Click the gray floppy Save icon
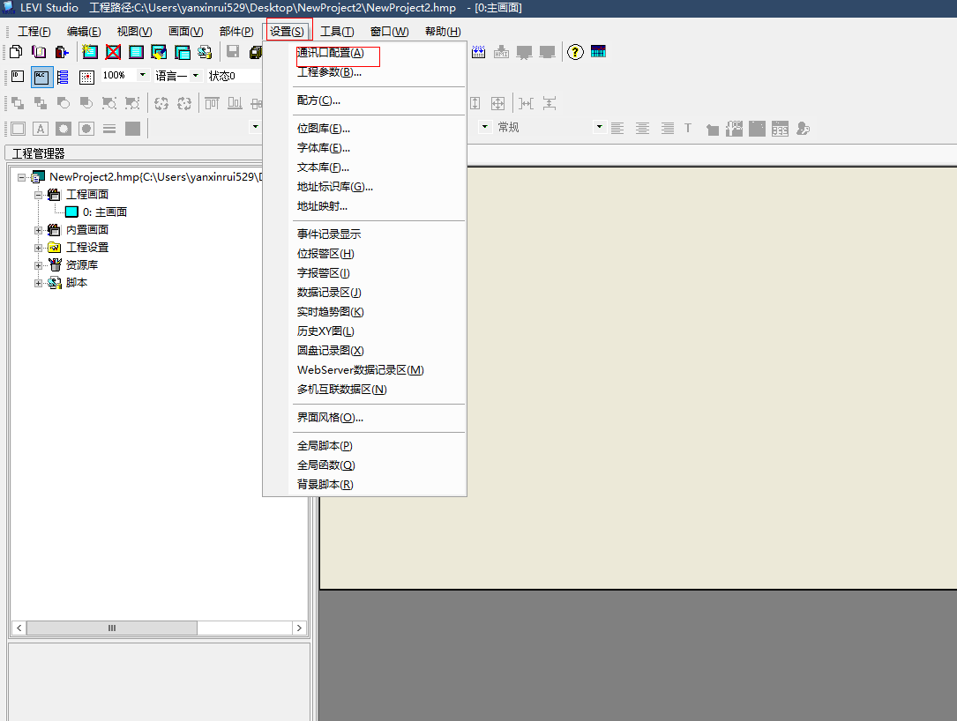This screenshot has width=957, height=721. [x=233, y=51]
